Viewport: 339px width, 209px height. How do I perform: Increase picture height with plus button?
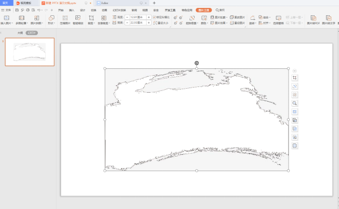coord(149,18)
